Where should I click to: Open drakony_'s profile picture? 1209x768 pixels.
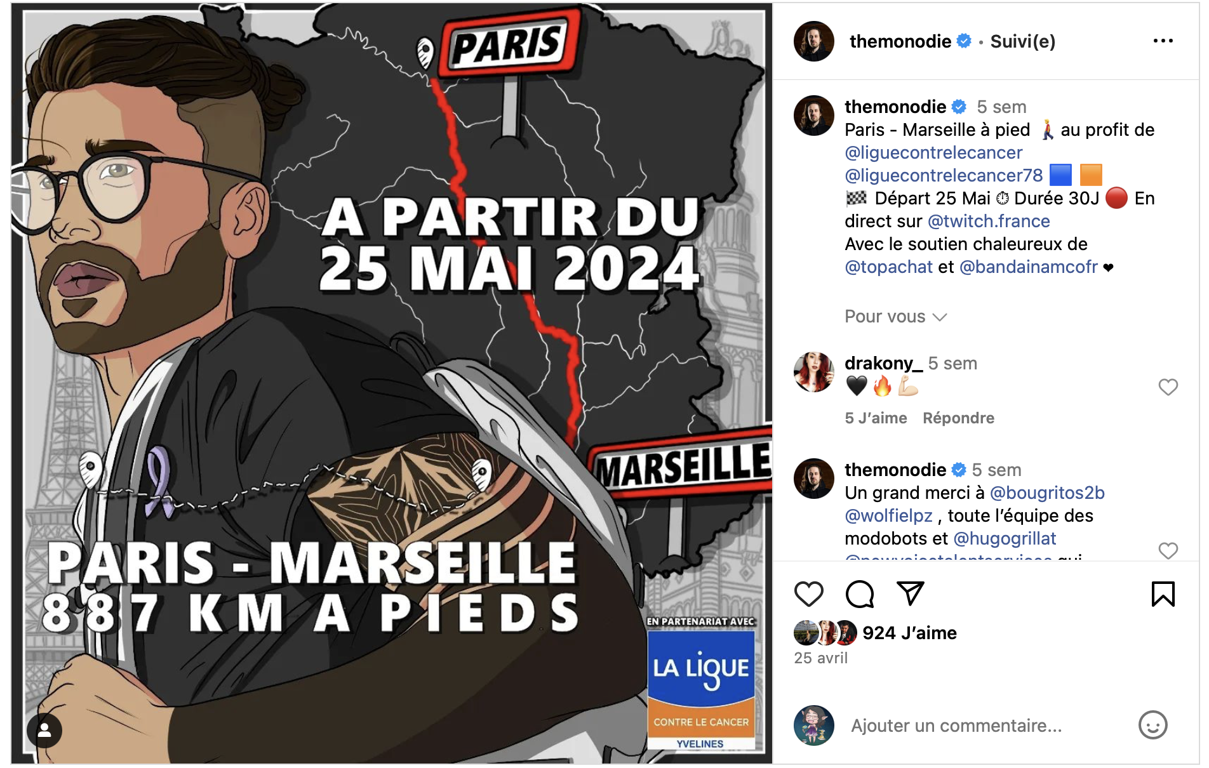tap(814, 372)
